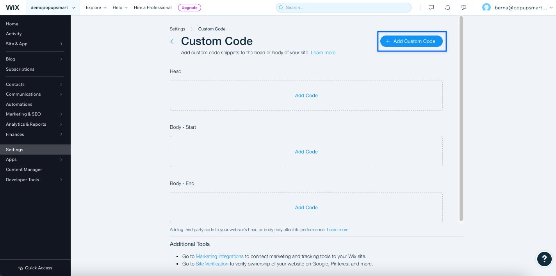Viewport: 556px width, 276px height.
Task: Open Site Verification link
Action: tap(212, 264)
